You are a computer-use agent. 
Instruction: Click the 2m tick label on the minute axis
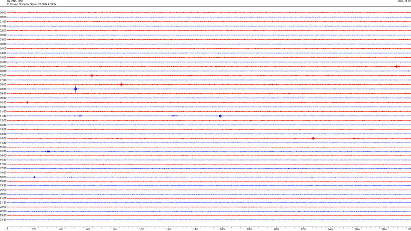pos(34,229)
